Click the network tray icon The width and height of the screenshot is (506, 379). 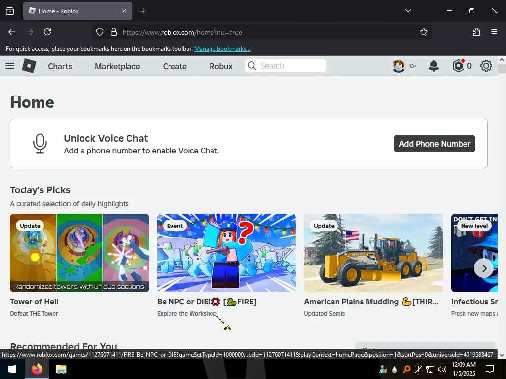point(430,369)
